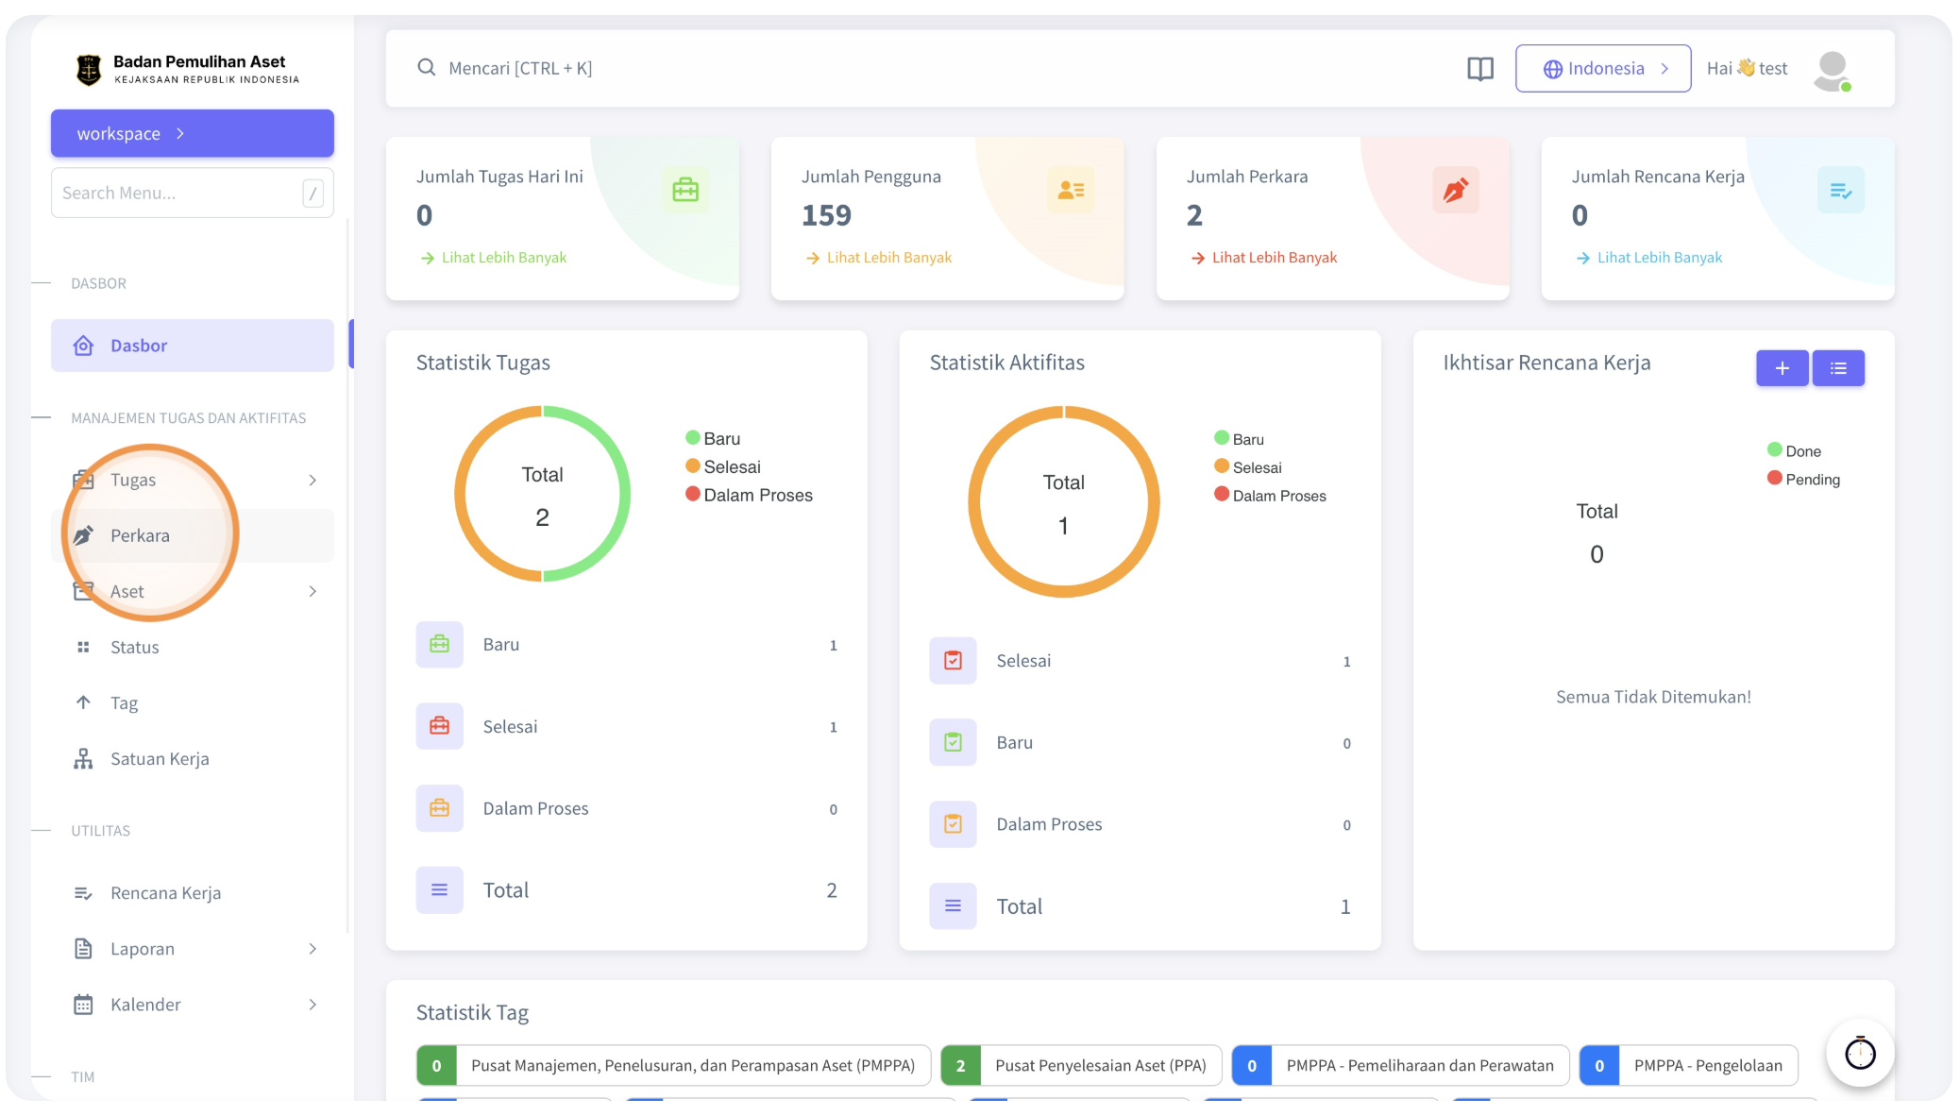This screenshot has height=1116, width=1960.
Task: Toggle the Selesai legend in Statistik Aktifitas chart
Action: click(x=1247, y=467)
